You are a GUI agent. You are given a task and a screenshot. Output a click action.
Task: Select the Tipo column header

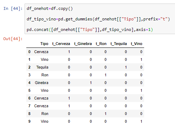pyautogui.click(x=44, y=44)
